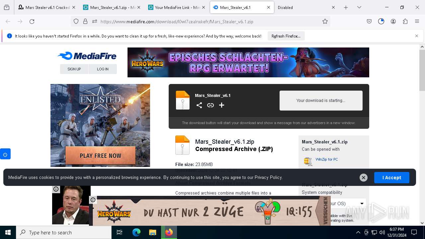425x239 pixels.
Task: Reload the current page
Action: (x=32, y=22)
